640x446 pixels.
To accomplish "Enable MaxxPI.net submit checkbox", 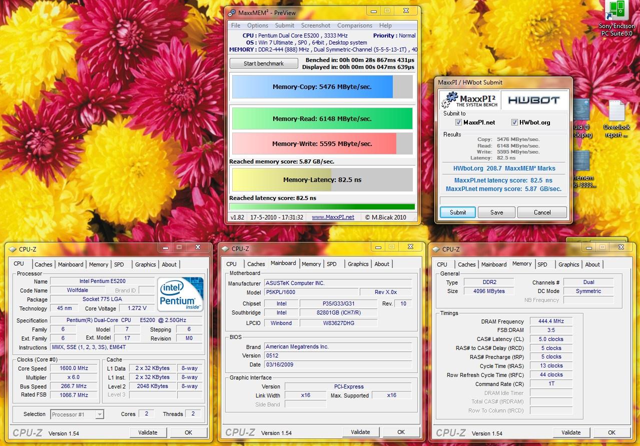I will click(x=458, y=122).
